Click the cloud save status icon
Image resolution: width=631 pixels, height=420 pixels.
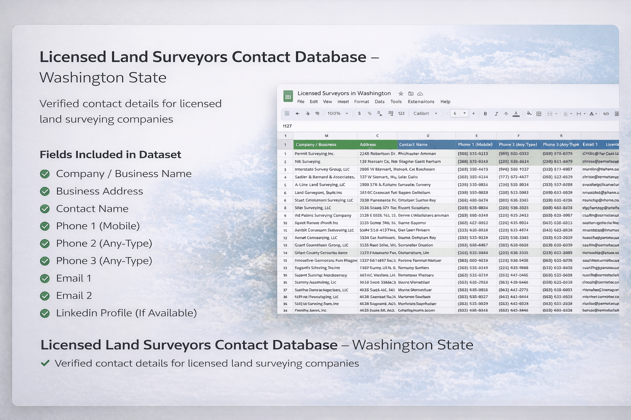click(420, 94)
